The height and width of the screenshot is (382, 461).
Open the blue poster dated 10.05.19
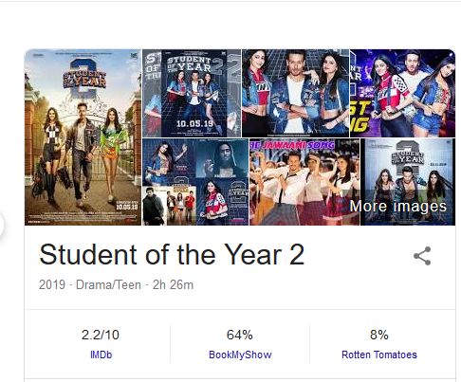click(192, 93)
